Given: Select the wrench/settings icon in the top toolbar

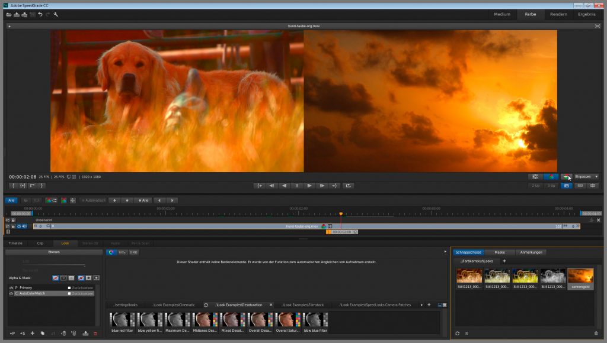Looking at the screenshot, I should coord(56,14).
